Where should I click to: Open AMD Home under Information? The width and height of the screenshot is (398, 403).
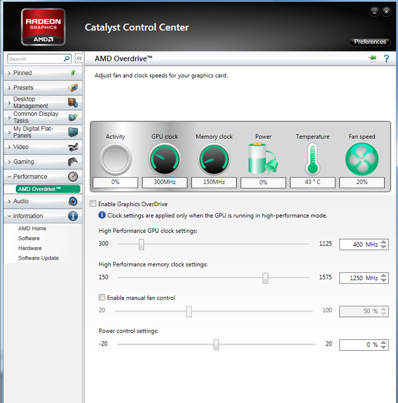[32, 228]
